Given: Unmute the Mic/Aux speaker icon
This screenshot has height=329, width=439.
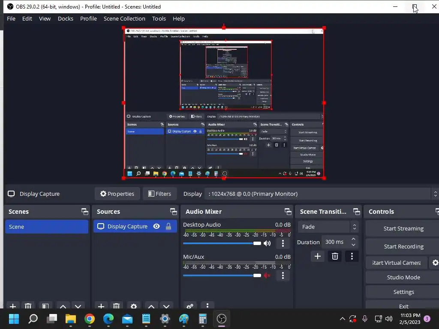Looking at the screenshot, I should [x=267, y=275].
